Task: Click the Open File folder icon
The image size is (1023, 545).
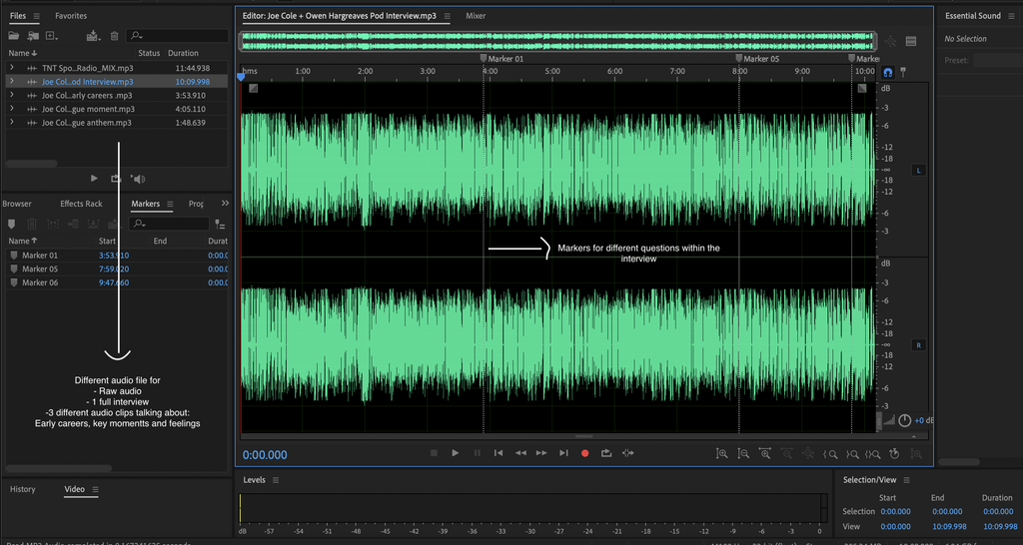Action: (14, 37)
